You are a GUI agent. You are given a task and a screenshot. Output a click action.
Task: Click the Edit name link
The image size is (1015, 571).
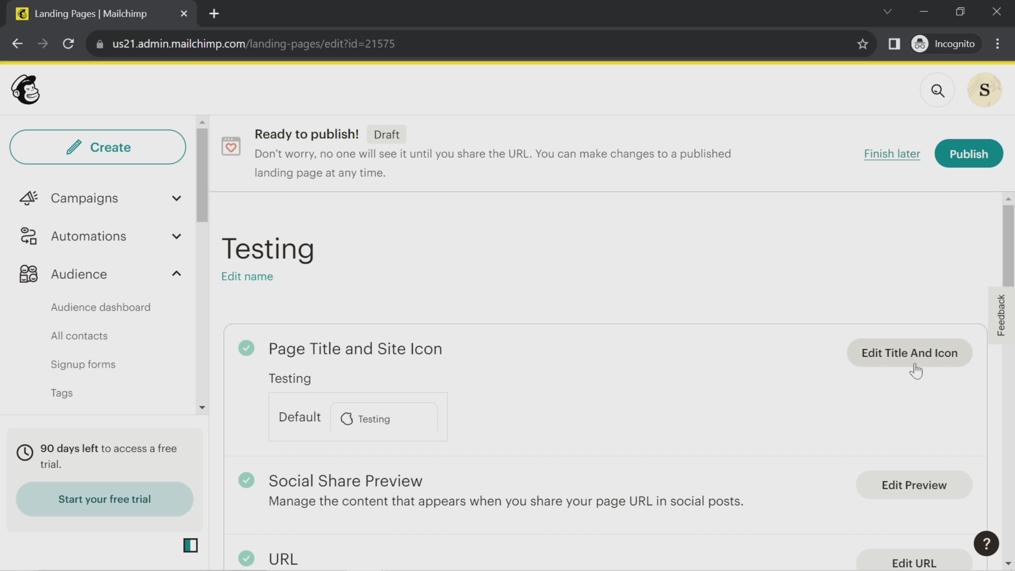[247, 276]
